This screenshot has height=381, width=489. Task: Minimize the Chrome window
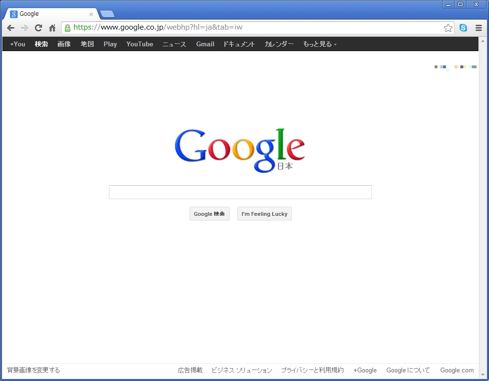pos(448,4)
